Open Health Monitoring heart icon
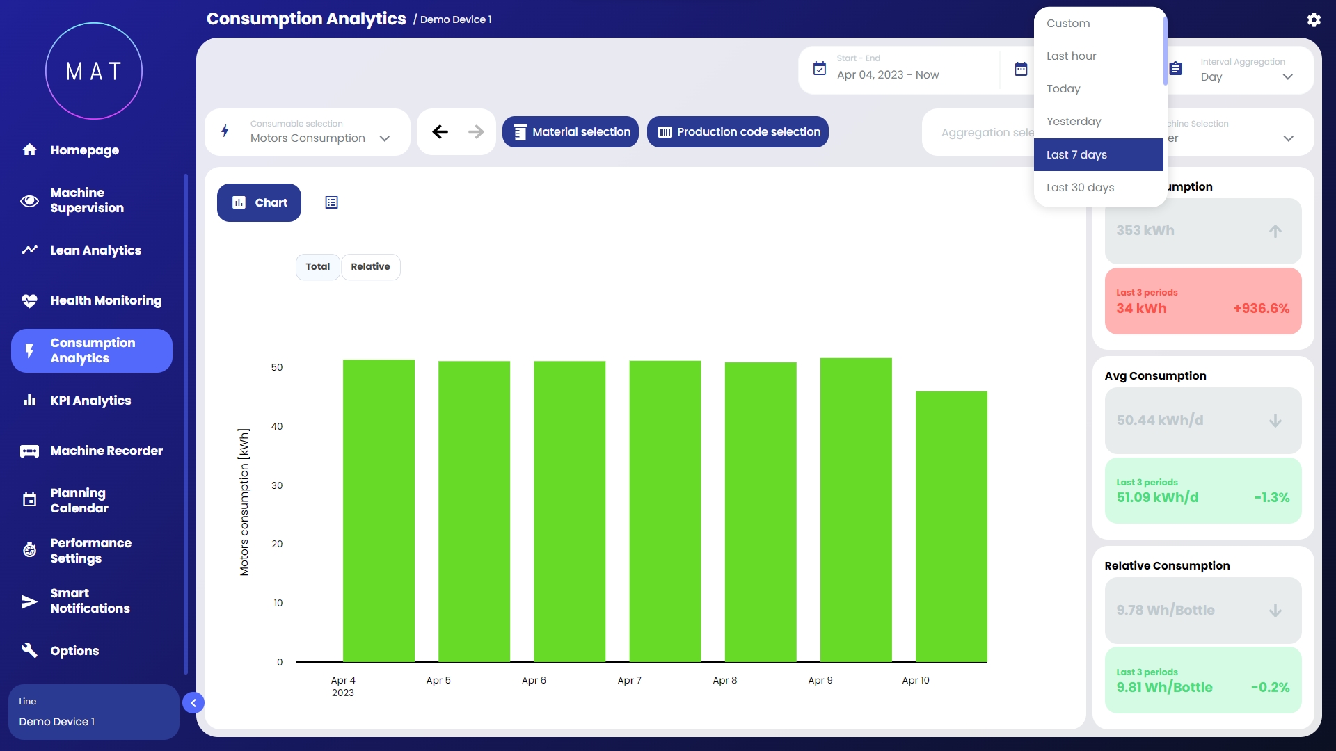 29,300
